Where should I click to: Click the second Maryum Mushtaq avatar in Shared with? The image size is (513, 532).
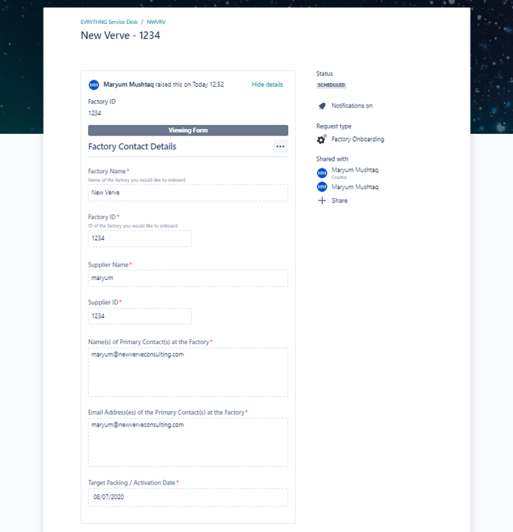[322, 187]
